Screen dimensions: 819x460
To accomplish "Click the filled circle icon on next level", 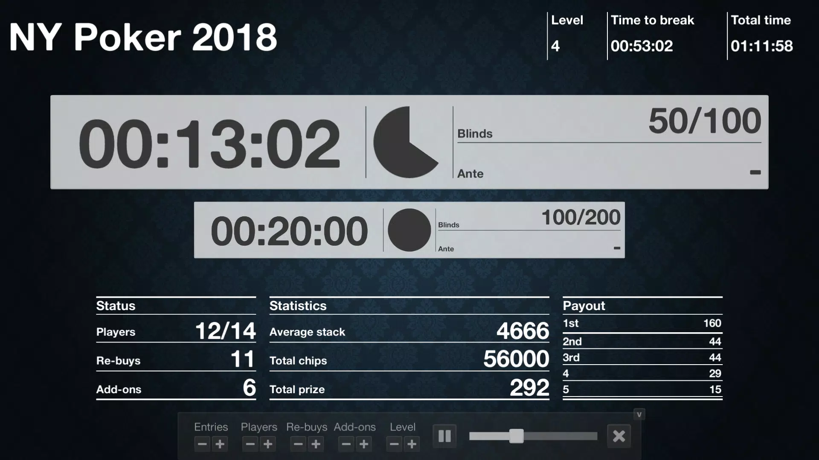I will (407, 230).
